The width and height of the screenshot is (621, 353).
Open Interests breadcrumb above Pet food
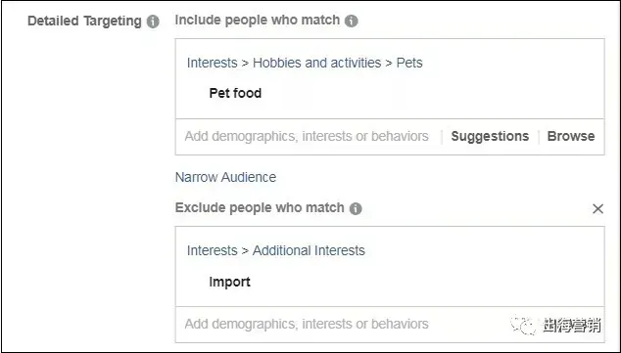[x=212, y=63]
